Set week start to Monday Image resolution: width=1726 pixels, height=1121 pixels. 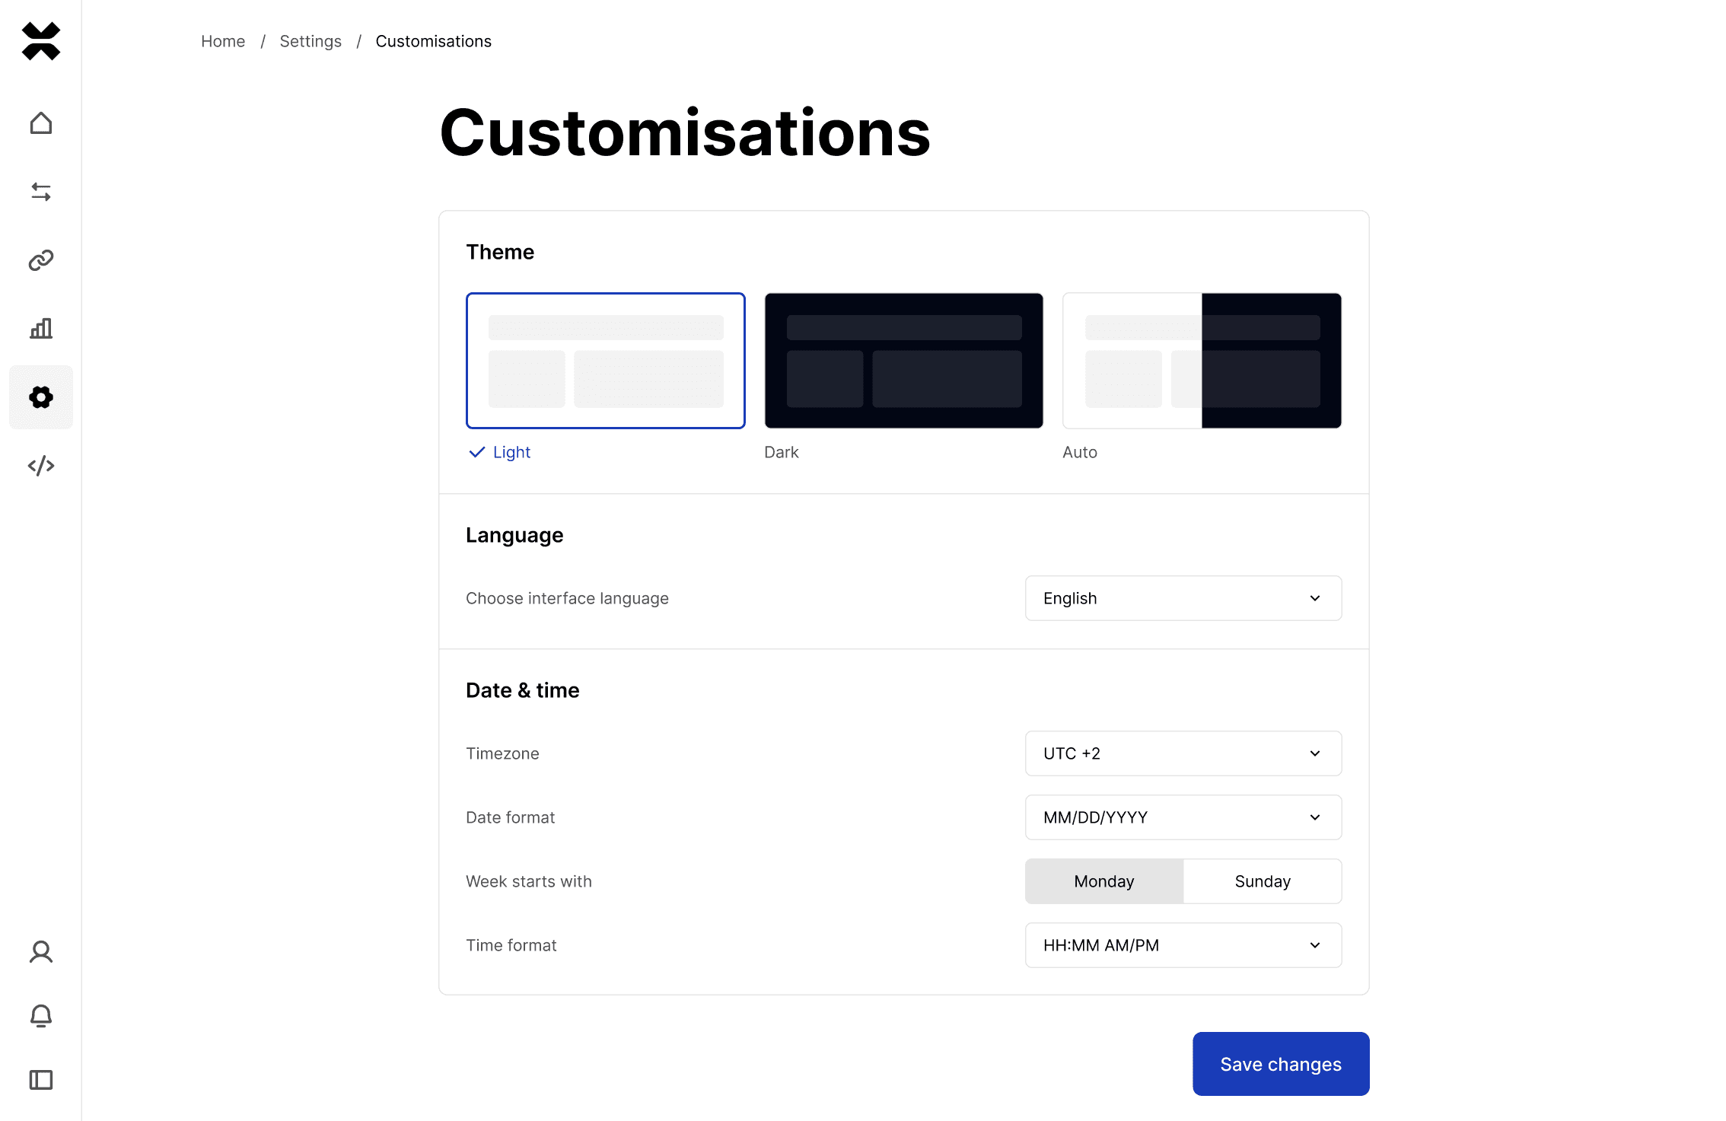[1104, 881]
